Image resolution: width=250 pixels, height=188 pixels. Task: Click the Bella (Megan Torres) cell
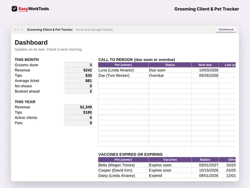pyautogui.click(x=123, y=165)
